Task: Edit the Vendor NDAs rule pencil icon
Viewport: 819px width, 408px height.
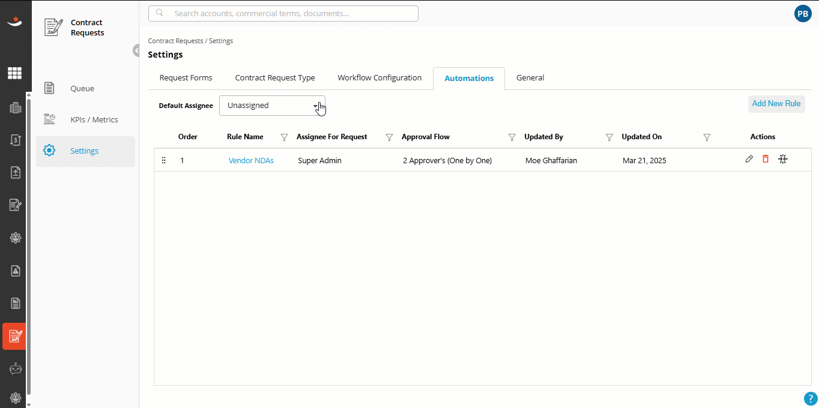Action: click(749, 159)
